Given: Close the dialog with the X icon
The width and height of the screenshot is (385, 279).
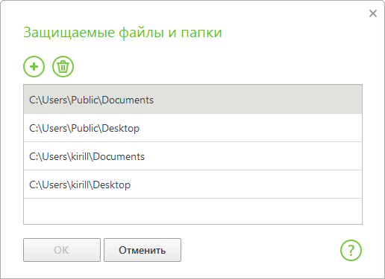Looking at the screenshot, I should tap(373, 13).
